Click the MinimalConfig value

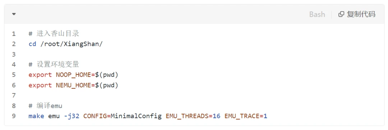136,116
